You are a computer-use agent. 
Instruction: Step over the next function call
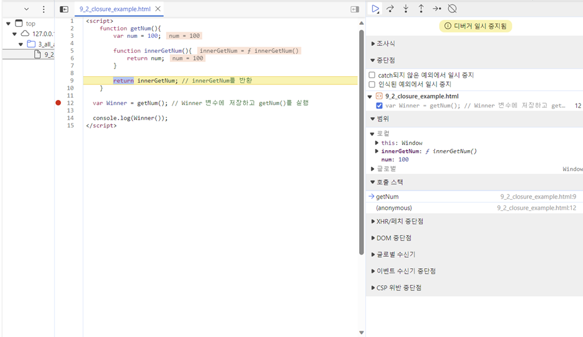click(390, 9)
